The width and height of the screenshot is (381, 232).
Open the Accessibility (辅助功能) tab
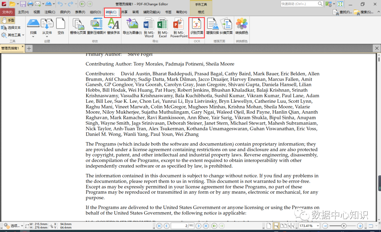[152, 12]
